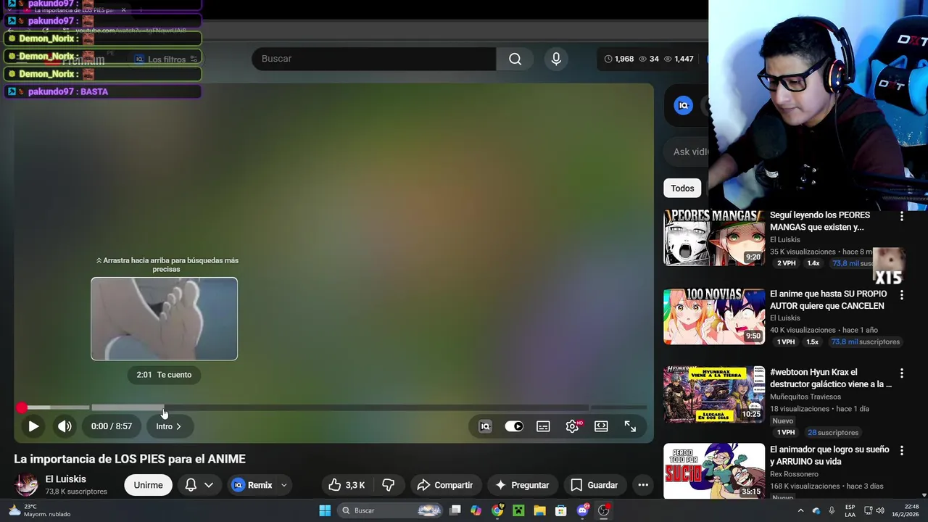
Task: Open the Minecraft creeper taskbar icon
Action: pos(518,510)
